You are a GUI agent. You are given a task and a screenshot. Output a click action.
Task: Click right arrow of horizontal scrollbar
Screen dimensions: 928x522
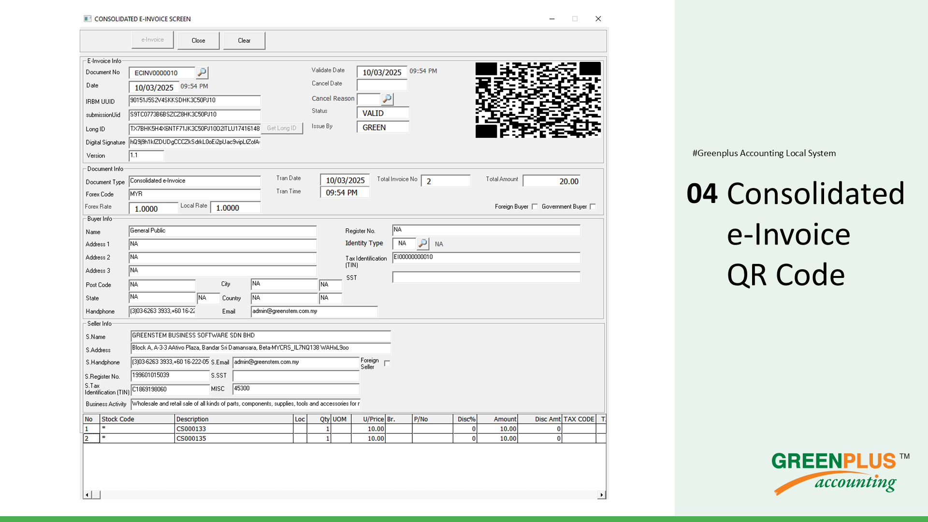pyautogui.click(x=601, y=495)
